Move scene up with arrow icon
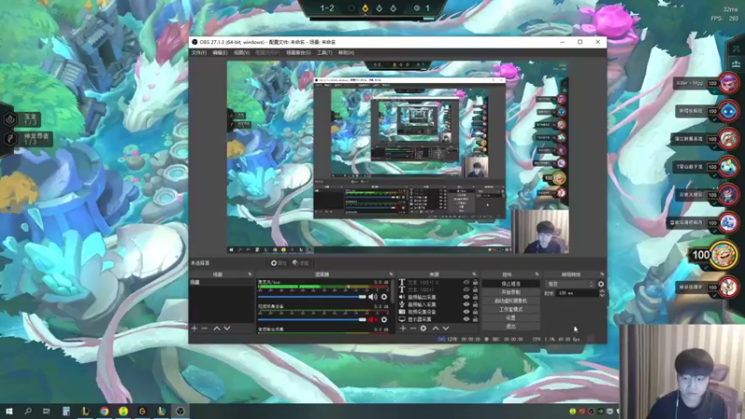The height and width of the screenshot is (419, 745). tap(217, 329)
